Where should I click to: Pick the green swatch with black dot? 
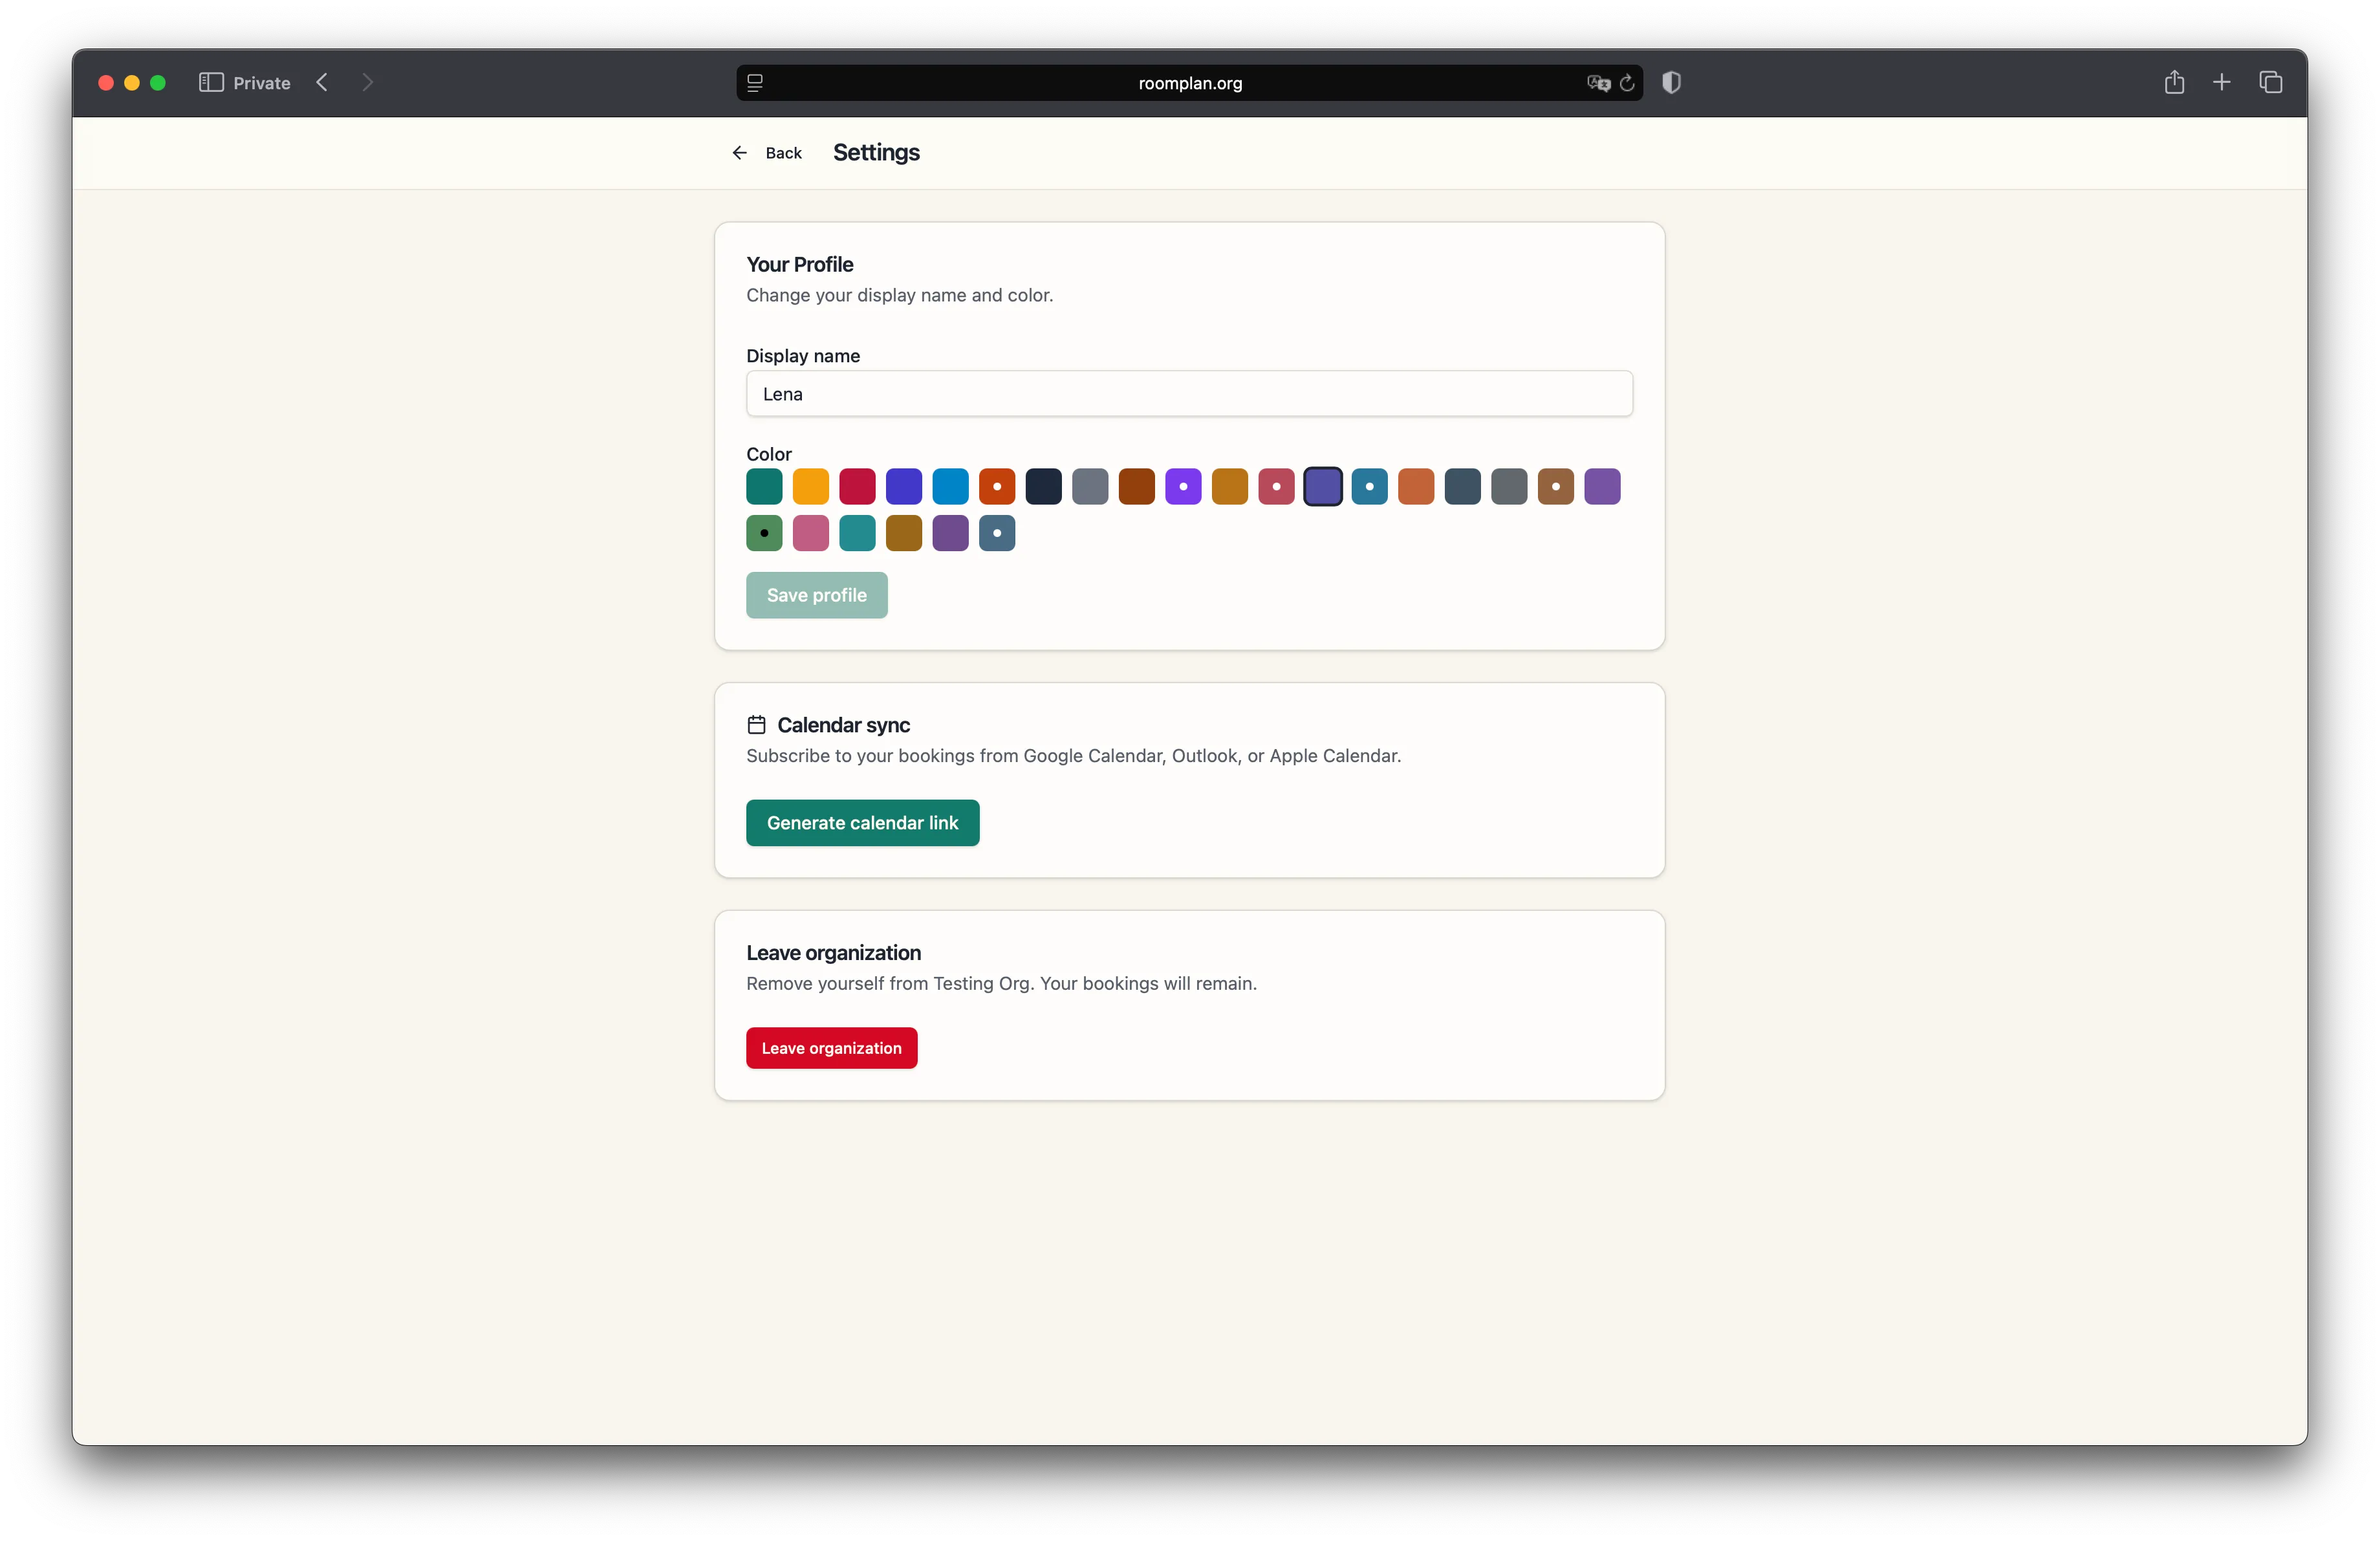[x=764, y=533]
